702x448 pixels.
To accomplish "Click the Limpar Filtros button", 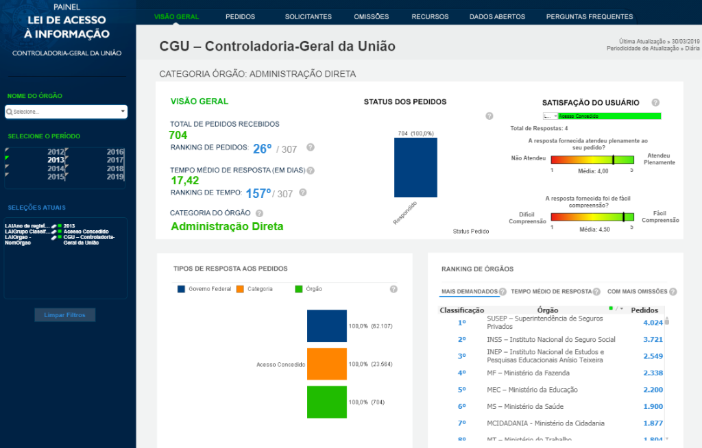I will 65,315.
